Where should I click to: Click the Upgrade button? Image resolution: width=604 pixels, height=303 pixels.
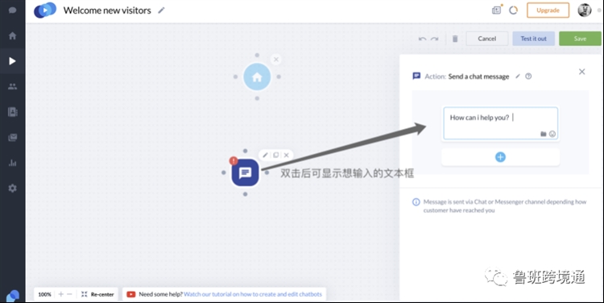pyautogui.click(x=548, y=10)
